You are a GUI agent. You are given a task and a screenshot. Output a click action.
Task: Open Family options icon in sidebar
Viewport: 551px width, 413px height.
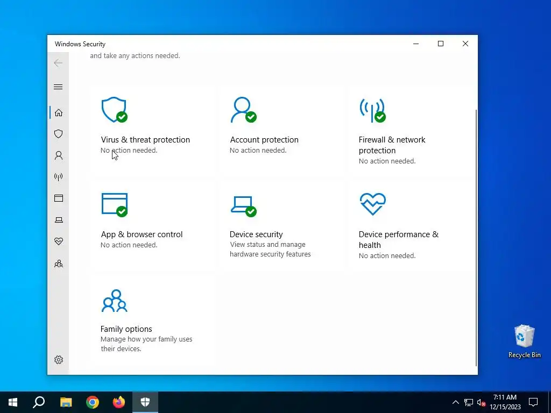[x=59, y=264]
